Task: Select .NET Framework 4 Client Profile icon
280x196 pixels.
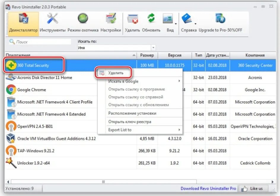Action: (12, 102)
